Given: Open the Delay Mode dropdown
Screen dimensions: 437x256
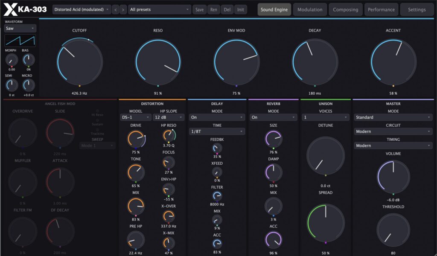Looking at the screenshot, I should pyautogui.click(x=217, y=117).
